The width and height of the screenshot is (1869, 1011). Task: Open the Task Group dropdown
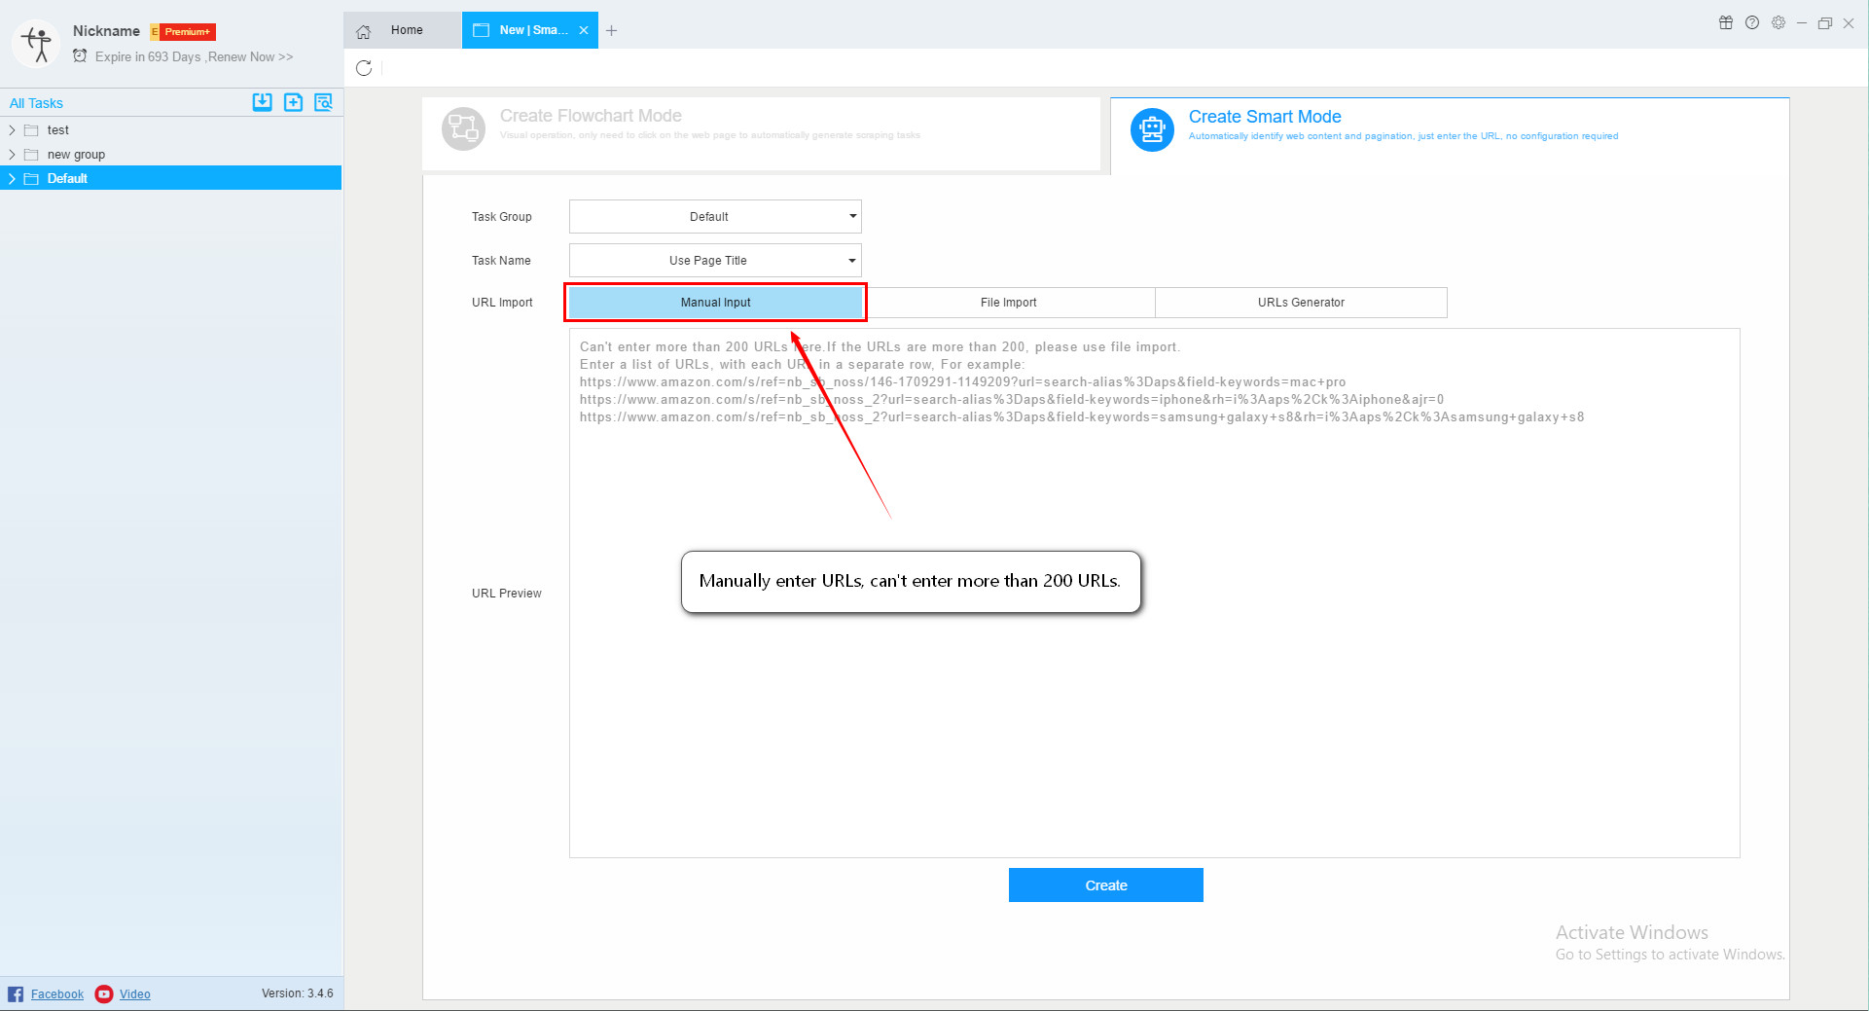pos(715,216)
